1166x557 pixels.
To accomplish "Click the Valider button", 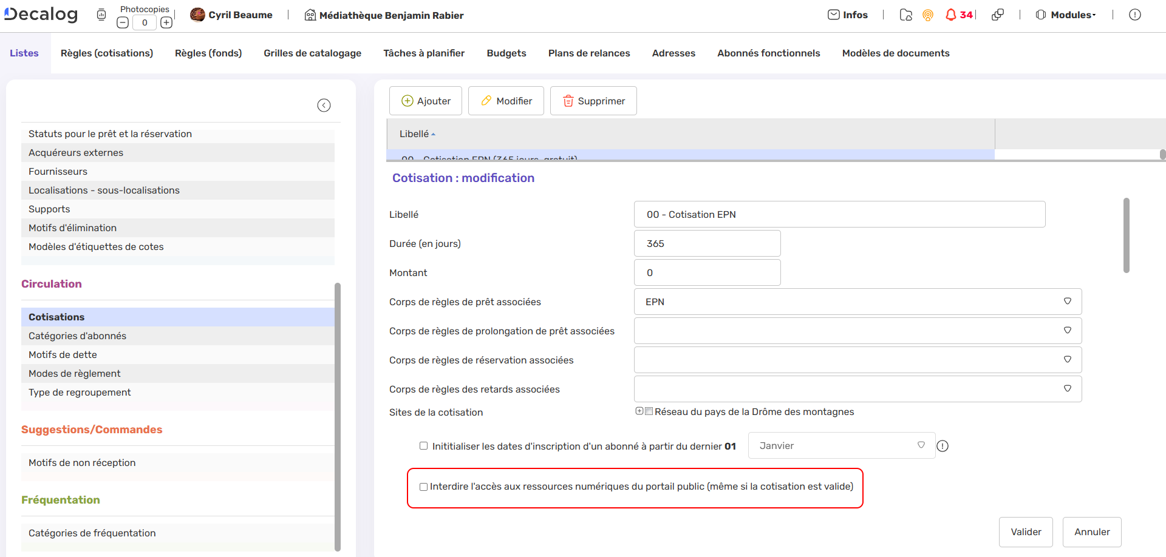I will coord(1025,532).
